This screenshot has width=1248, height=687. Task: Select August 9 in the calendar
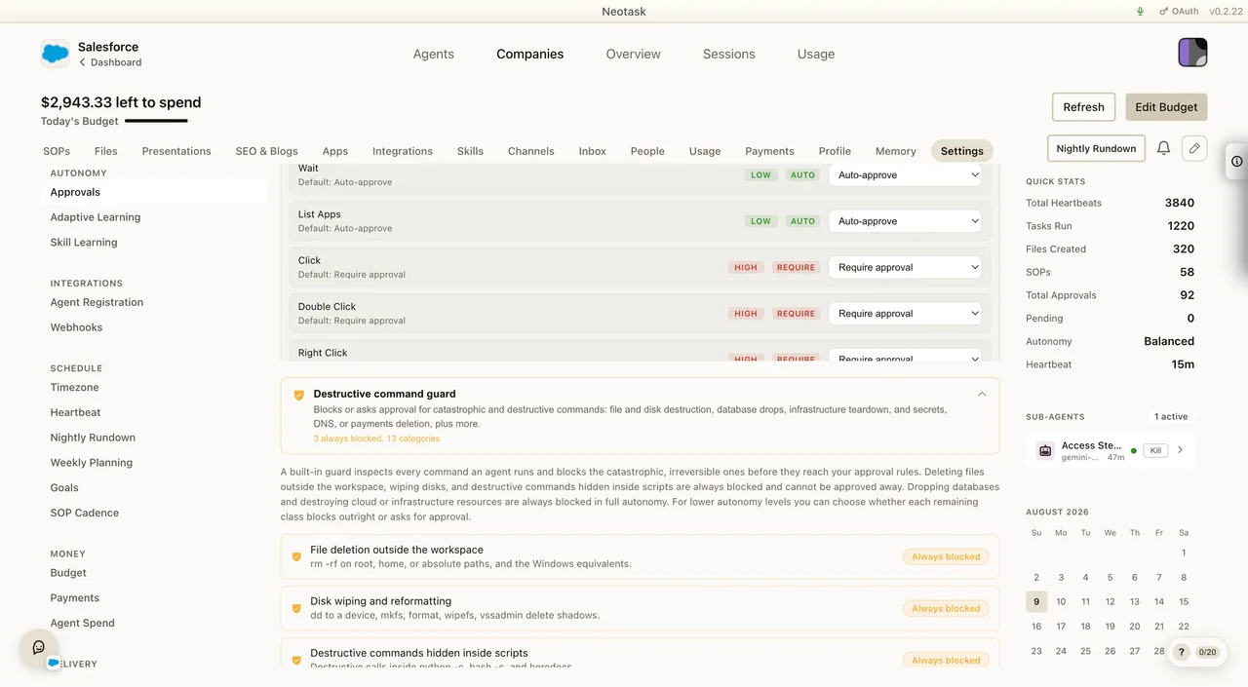coord(1036,601)
